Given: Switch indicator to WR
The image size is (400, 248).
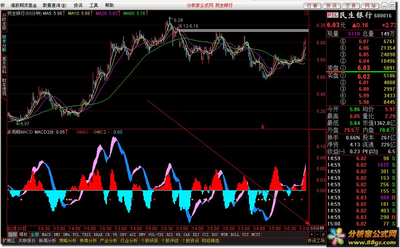Looking at the screenshot, I should coord(178,235).
